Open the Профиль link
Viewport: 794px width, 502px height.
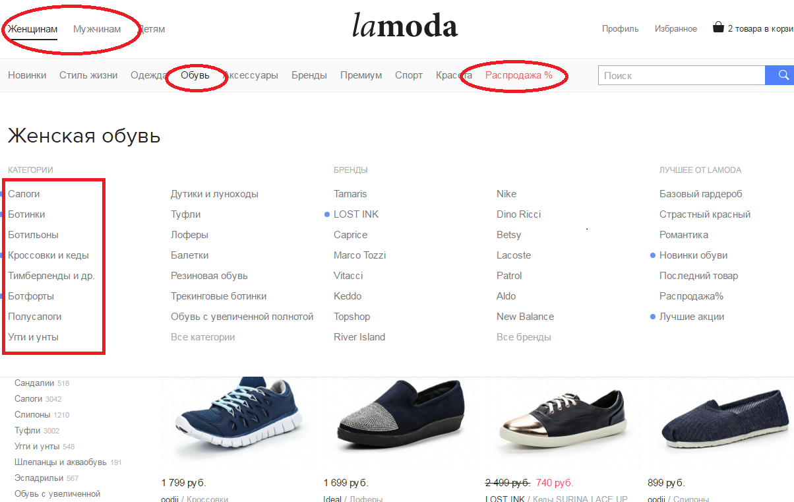pos(620,29)
